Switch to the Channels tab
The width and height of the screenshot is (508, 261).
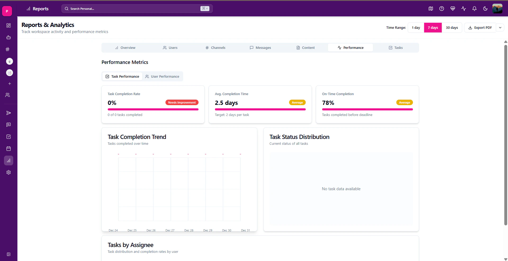coord(215,48)
